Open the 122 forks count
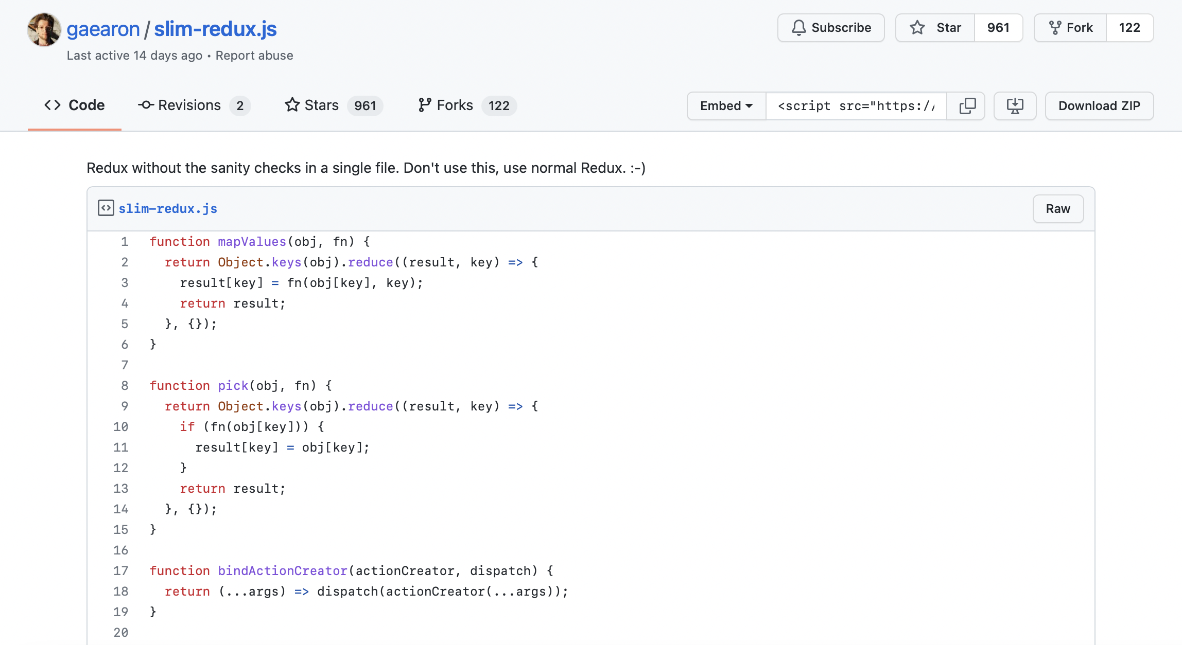Viewport: 1182px width, 645px height. click(1129, 28)
